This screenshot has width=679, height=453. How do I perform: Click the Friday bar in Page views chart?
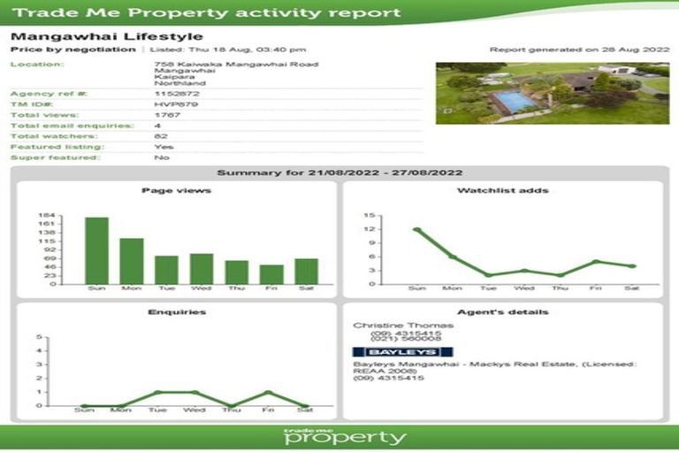[x=271, y=274]
